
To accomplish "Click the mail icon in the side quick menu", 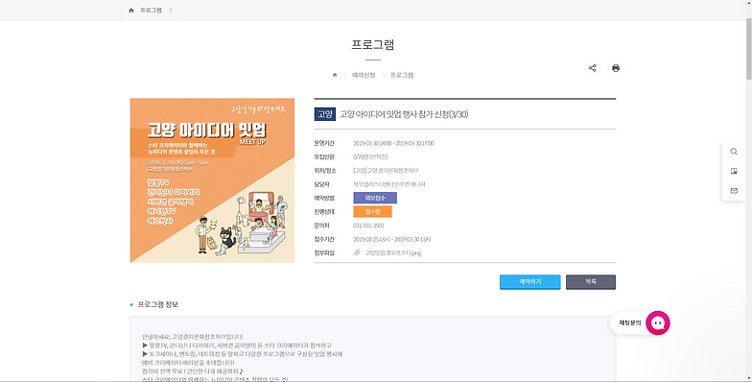I will [734, 190].
